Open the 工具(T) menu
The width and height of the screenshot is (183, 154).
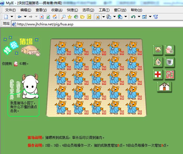(104, 10)
